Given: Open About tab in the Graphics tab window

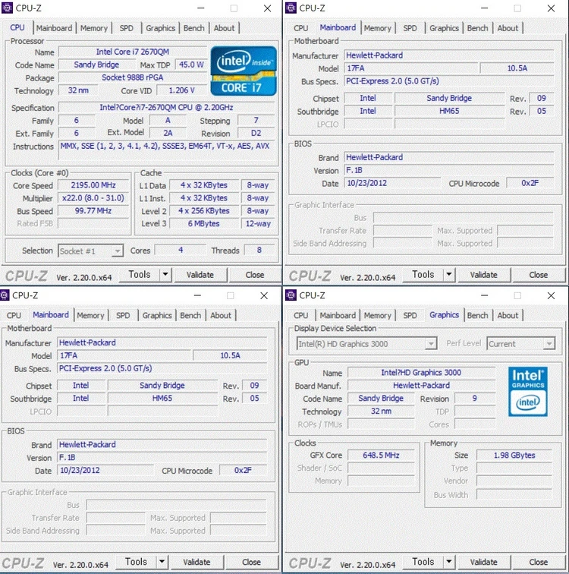Looking at the screenshot, I should tap(508, 316).
